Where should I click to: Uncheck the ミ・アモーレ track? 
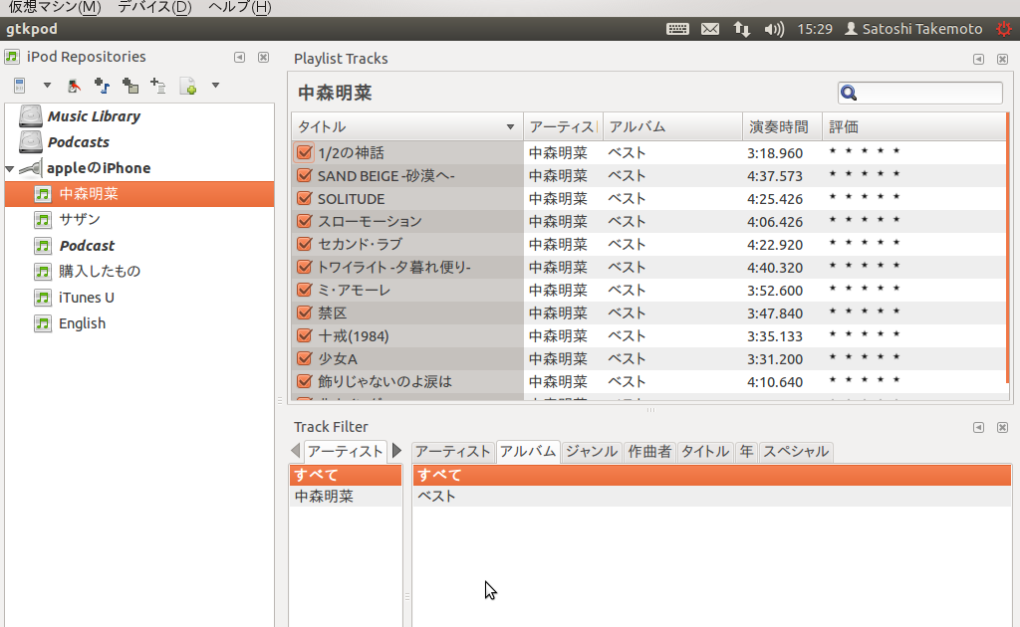point(304,290)
